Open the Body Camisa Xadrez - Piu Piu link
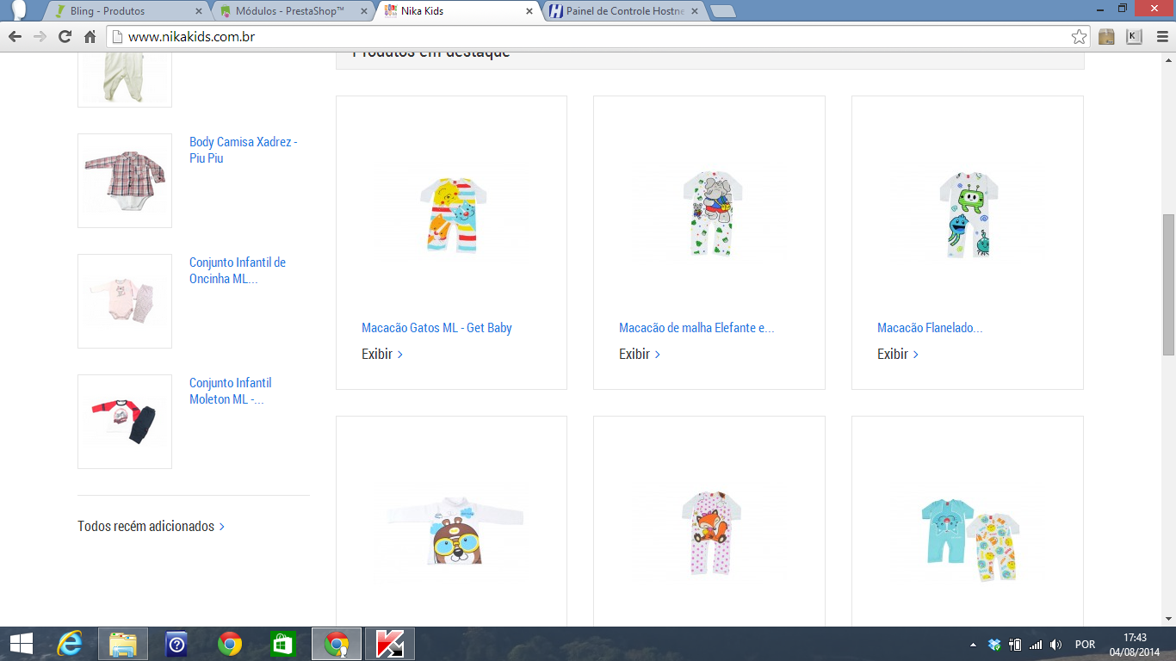Viewport: 1176px width, 661px height. tap(244, 150)
